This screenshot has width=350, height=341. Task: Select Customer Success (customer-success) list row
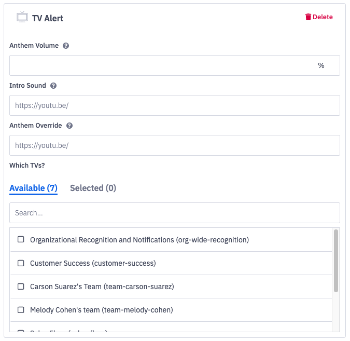coord(93,263)
